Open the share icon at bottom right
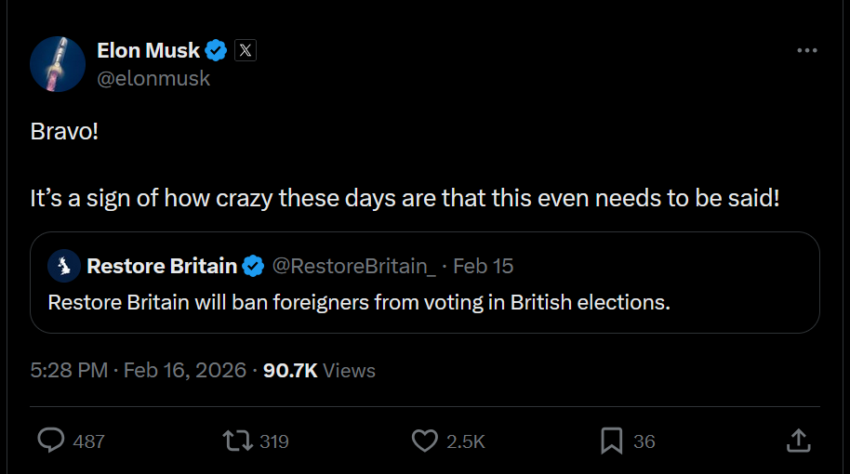 point(799,441)
